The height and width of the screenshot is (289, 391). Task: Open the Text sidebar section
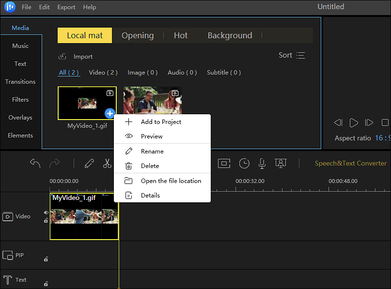20,64
